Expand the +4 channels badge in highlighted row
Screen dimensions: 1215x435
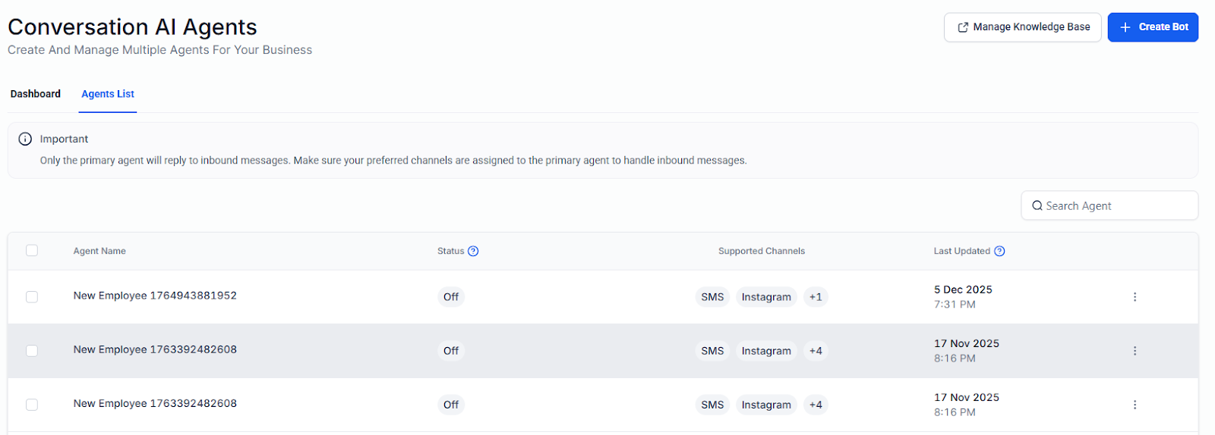[816, 351]
